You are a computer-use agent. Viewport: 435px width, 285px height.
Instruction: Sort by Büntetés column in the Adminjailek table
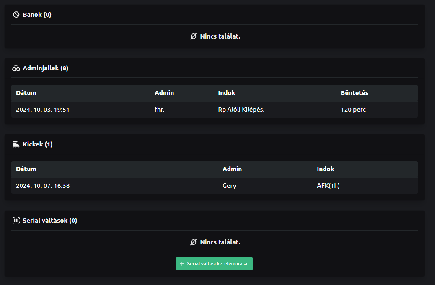(354, 93)
